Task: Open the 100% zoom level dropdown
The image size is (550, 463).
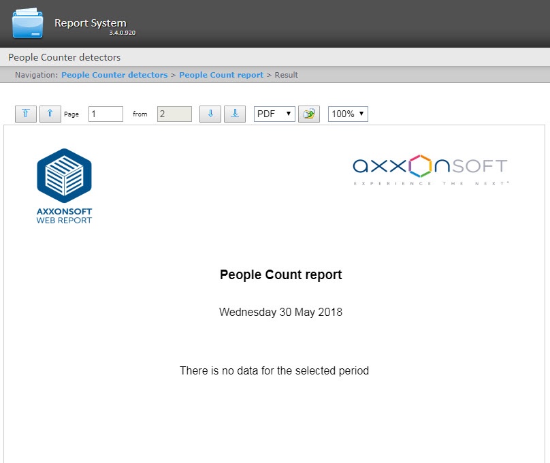Action: click(348, 114)
